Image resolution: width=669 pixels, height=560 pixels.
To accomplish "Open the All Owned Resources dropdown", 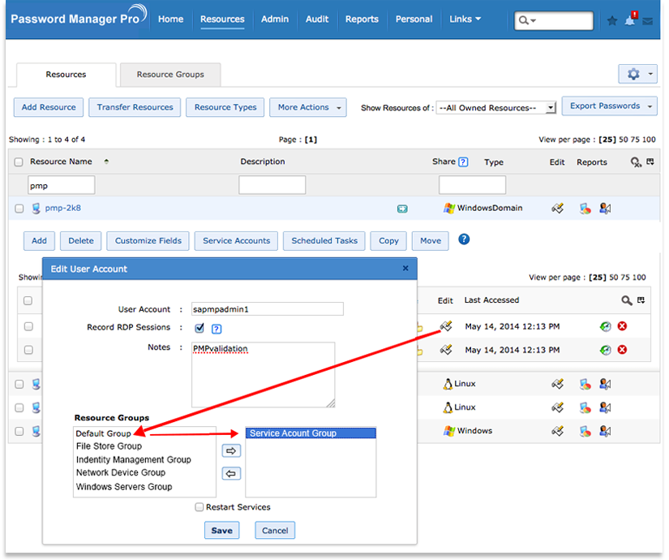I will pyautogui.click(x=495, y=108).
